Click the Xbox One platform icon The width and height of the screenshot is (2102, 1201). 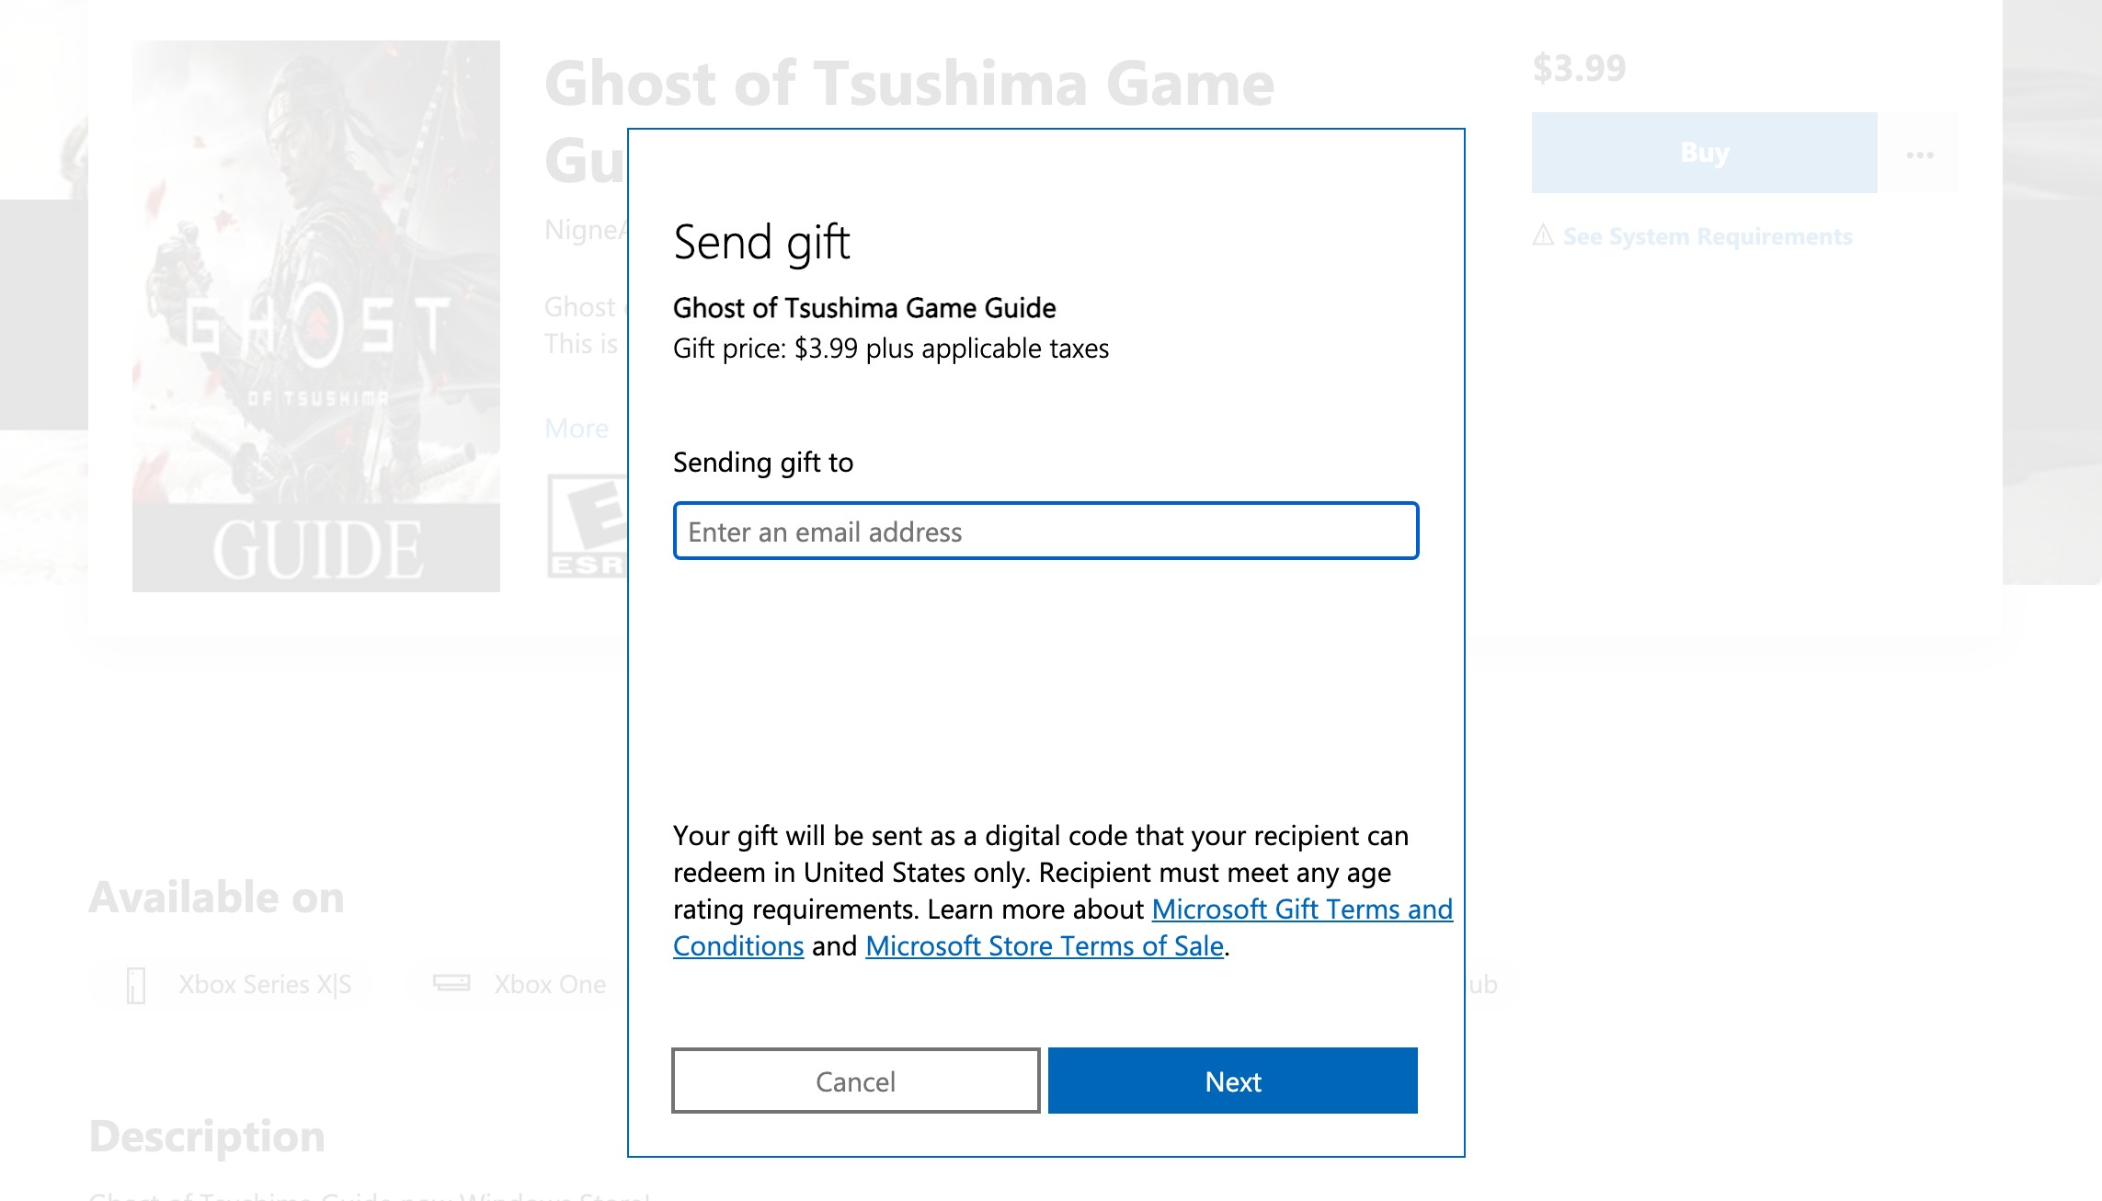click(x=451, y=985)
